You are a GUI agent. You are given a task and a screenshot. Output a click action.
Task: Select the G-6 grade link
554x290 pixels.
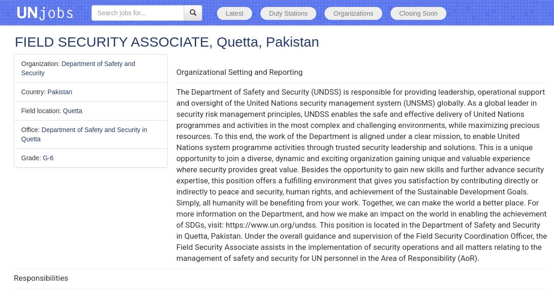48,158
